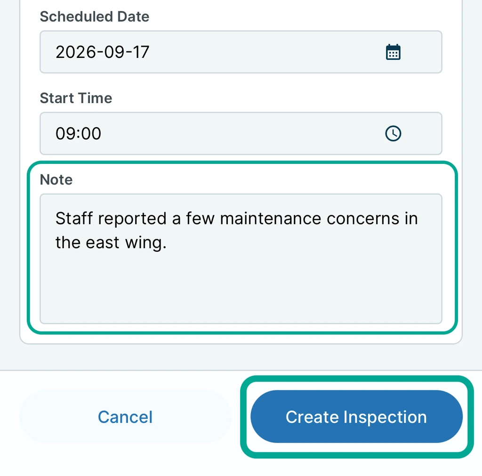Select the minutes 00 in Start Time

[x=91, y=133]
